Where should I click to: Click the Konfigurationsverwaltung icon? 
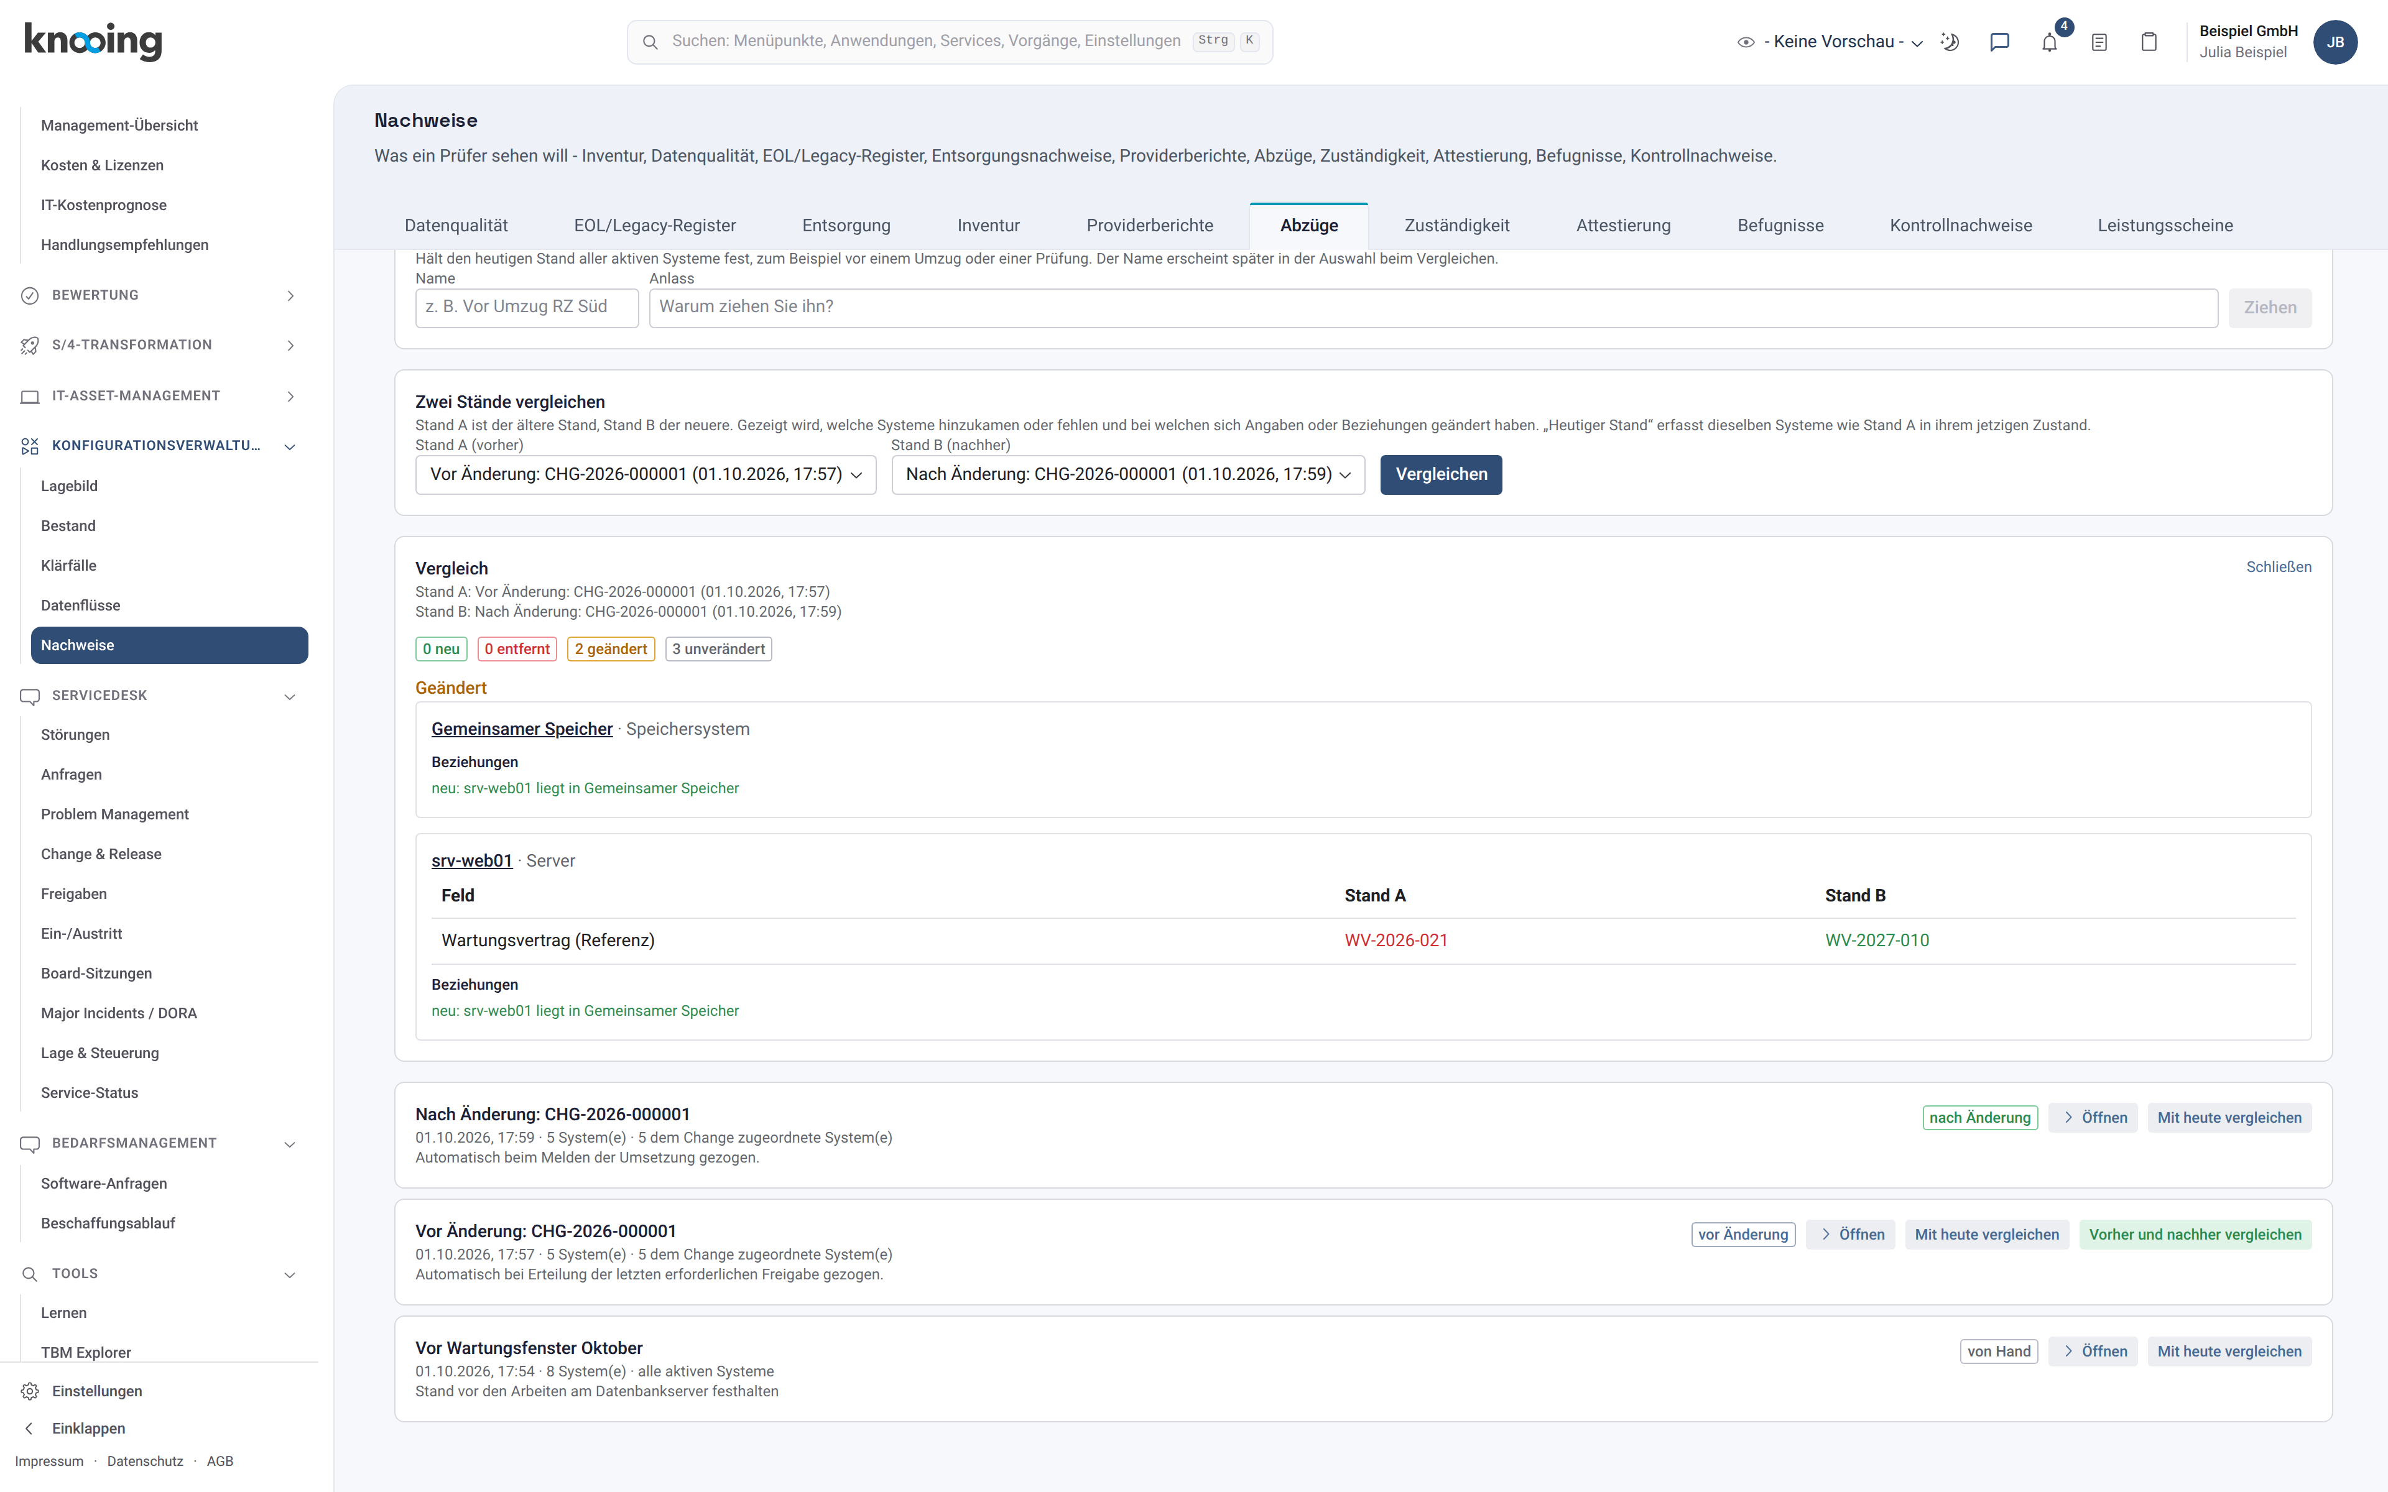[30, 446]
